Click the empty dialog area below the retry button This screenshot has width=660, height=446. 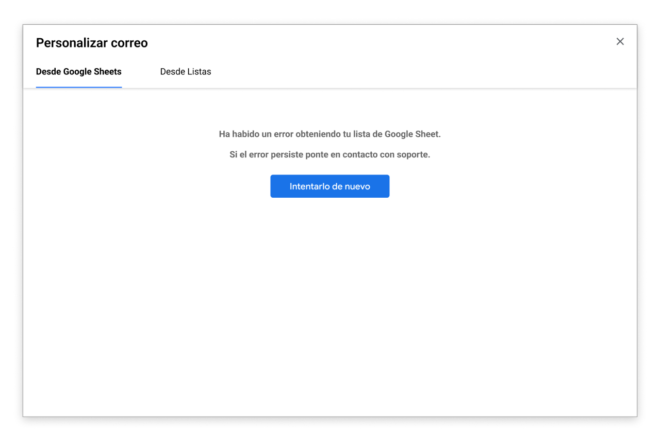[x=329, y=299]
